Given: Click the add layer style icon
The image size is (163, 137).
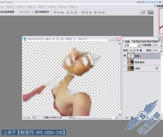Looking at the screenshot, I should point(132,118).
